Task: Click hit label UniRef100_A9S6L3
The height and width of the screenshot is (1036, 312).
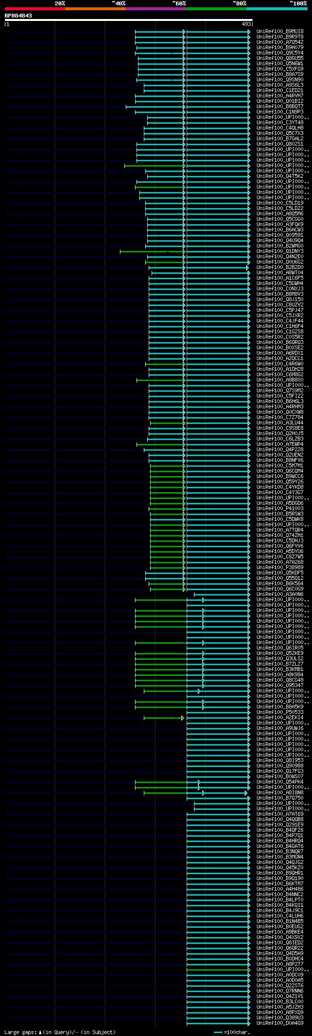Action: [x=280, y=85]
